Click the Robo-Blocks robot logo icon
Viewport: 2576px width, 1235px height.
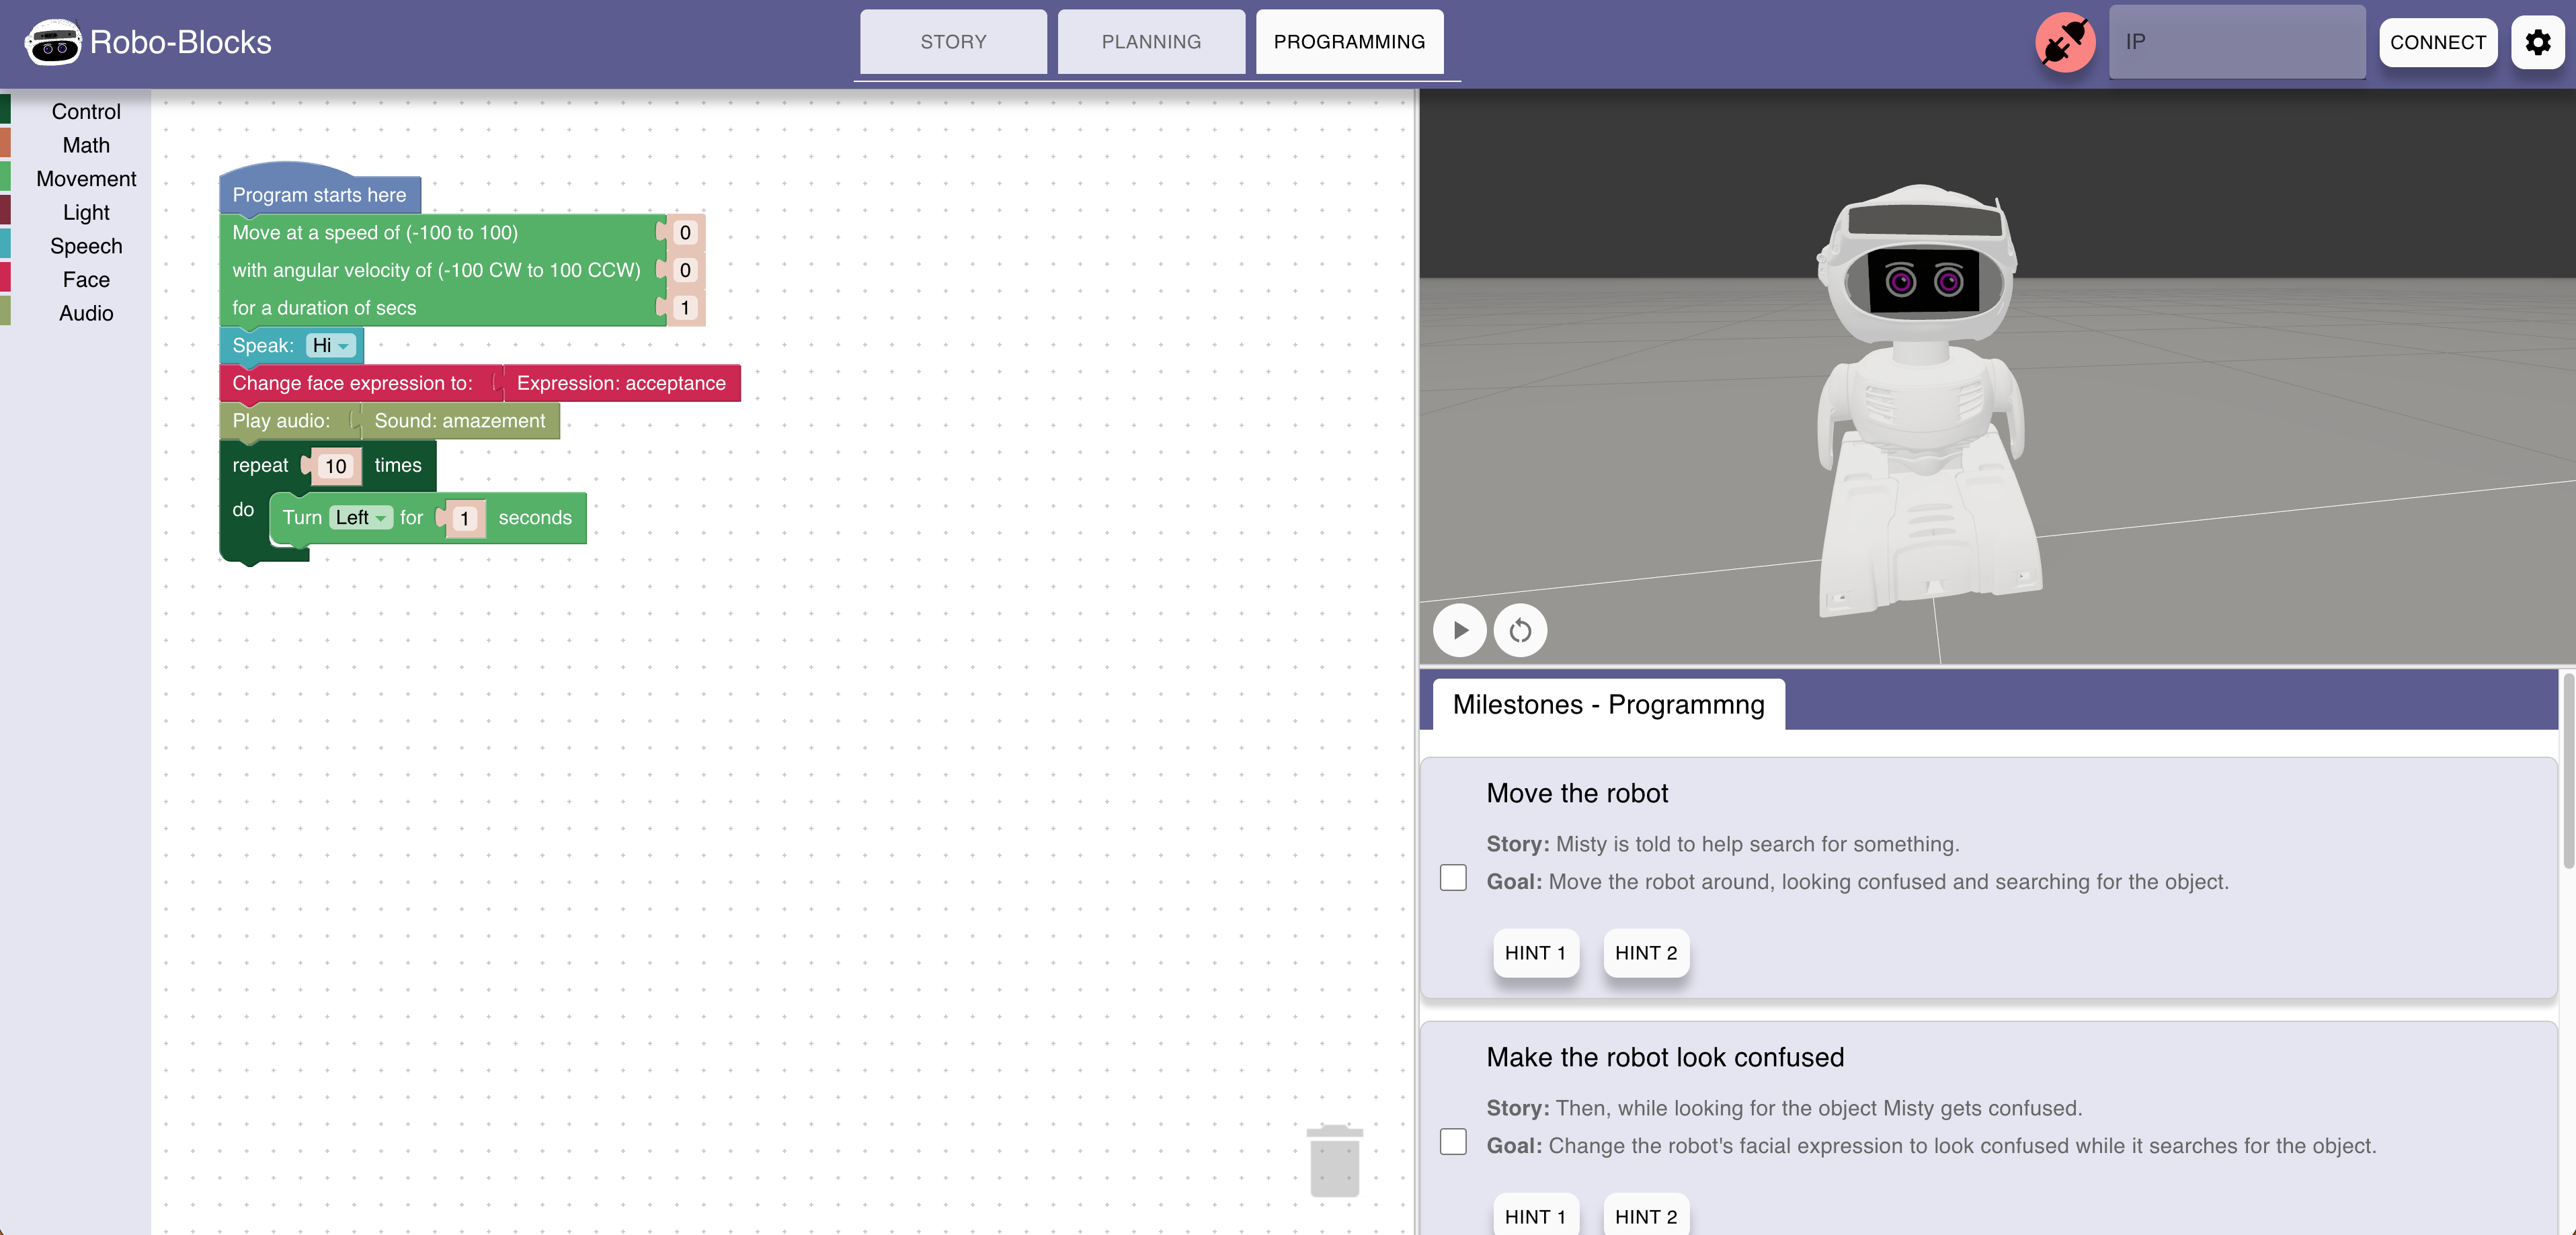(53, 42)
